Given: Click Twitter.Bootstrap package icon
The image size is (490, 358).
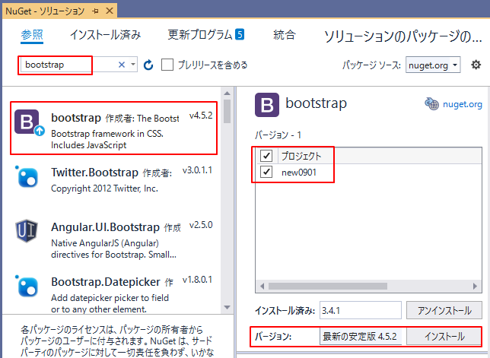Looking at the screenshot, I should [x=27, y=176].
